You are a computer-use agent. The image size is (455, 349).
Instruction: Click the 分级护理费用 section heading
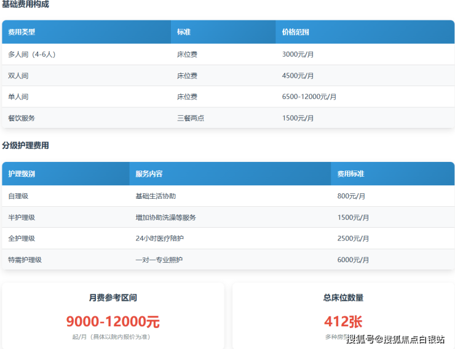tap(25, 146)
